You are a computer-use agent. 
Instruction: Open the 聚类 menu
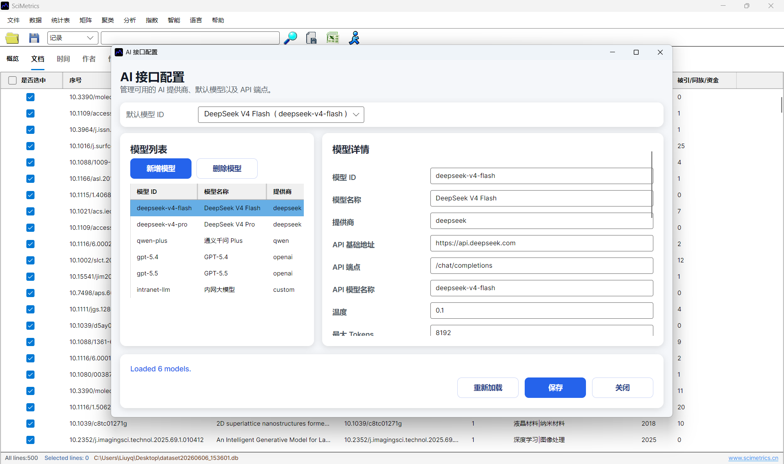click(108, 20)
